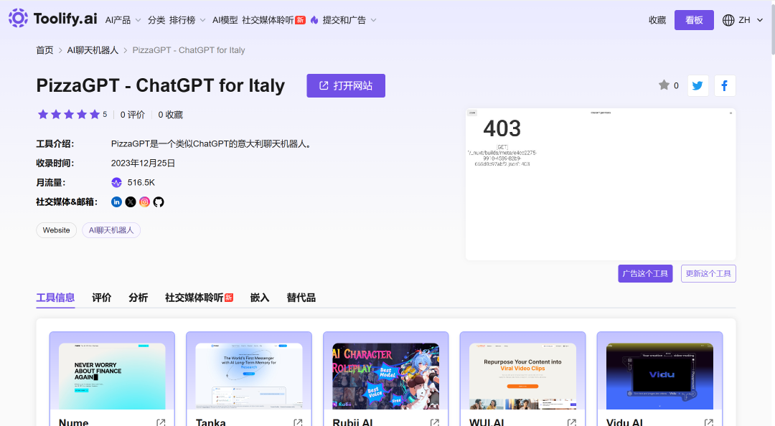Image resolution: width=775 pixels, height=426 pixels.
Task: Open Vidu AI card external link icon
Action: (x=709, y=422)
